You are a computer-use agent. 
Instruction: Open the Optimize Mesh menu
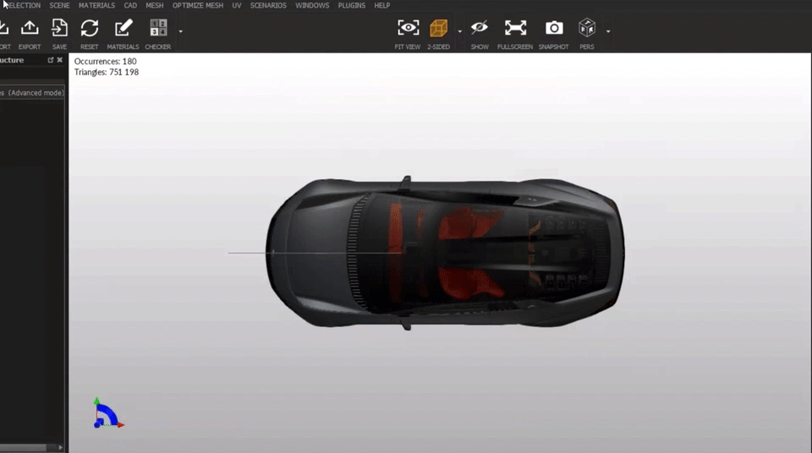click(x=198, y=5)
